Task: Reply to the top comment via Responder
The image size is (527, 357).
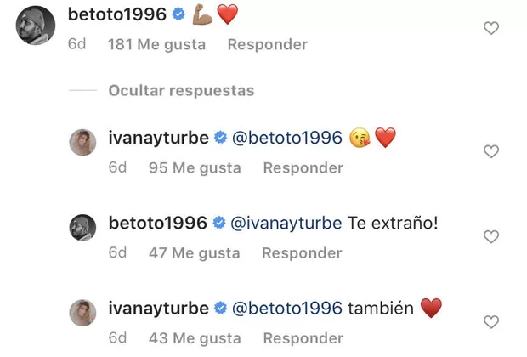Action: [267, 44]
